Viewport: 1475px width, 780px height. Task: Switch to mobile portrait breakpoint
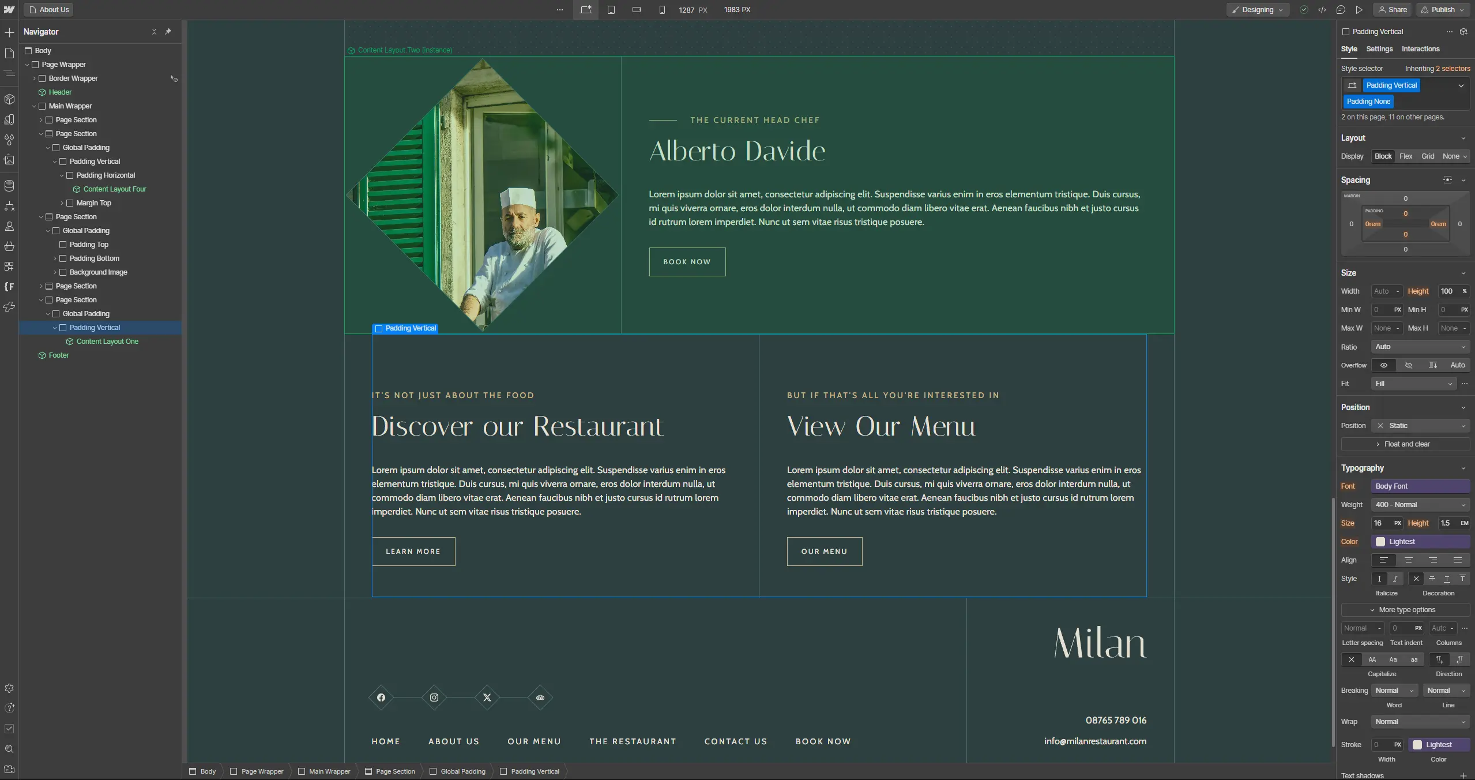pyautogui.click(x=662, y=10)
